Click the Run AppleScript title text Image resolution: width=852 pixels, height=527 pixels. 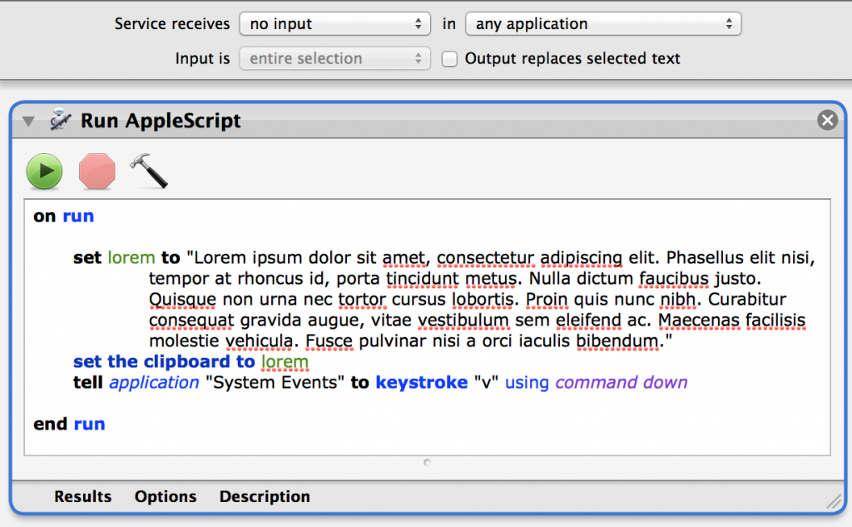160,120
